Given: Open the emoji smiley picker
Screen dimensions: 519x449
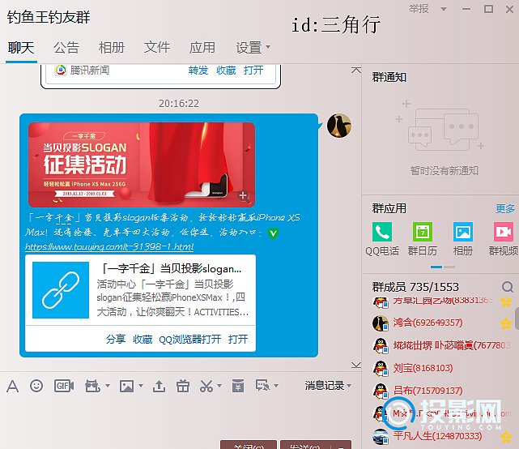Looking at the screenshot, I should pyautogui.click(x=36, y=386).
